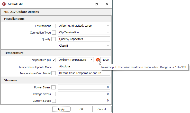Enable the Voltage Stress checkbox
The image size is (190, 113).
coord(53,94)
